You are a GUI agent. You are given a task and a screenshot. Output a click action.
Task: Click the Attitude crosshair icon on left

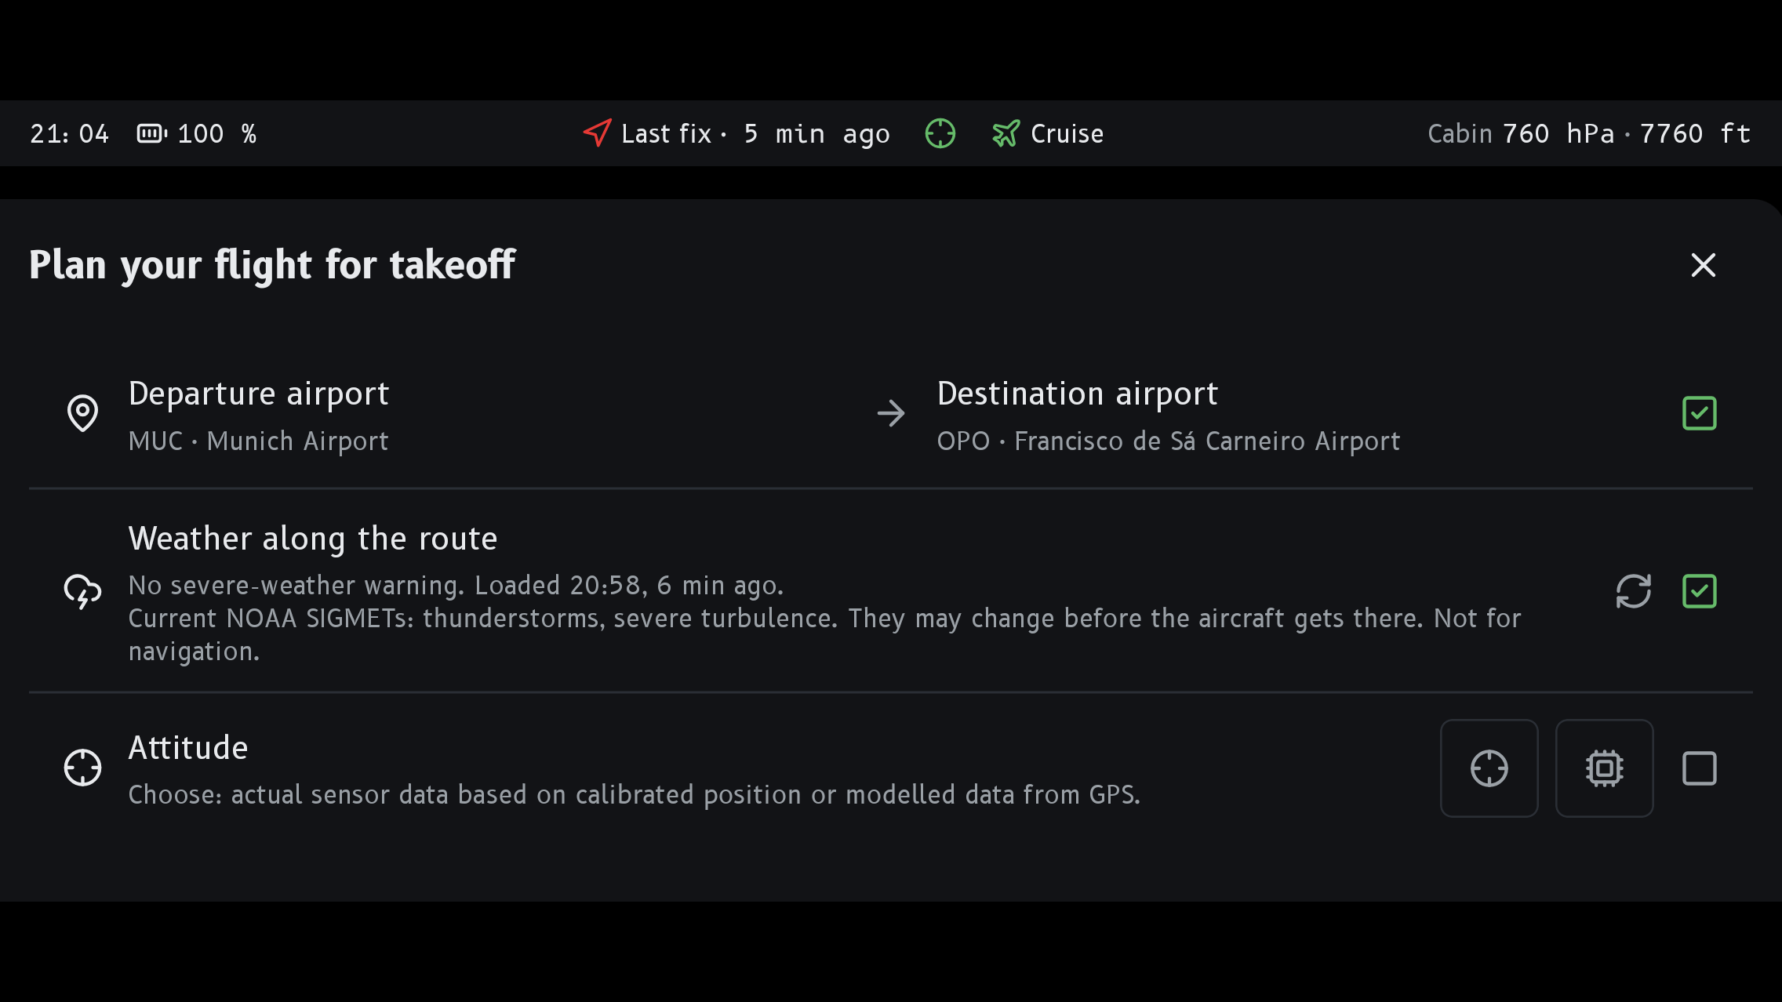tap(82, 768)
